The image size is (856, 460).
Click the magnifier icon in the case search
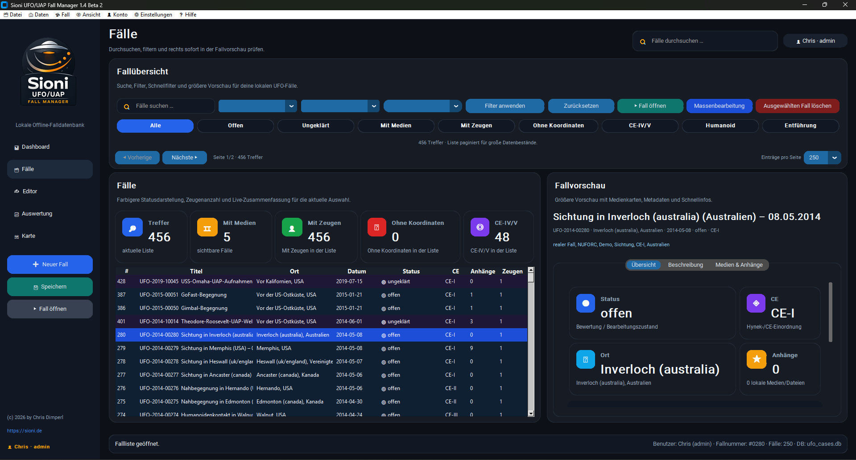pos(127,106)
